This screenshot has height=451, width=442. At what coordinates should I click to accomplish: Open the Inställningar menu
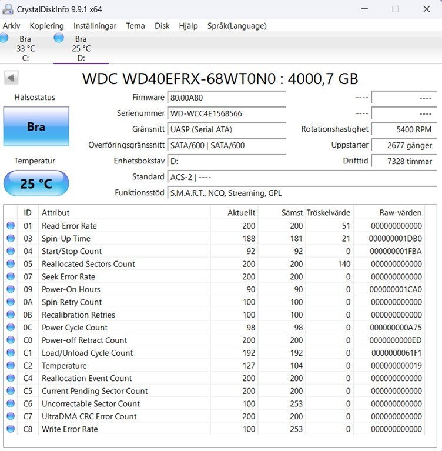(x=95, y=26)
